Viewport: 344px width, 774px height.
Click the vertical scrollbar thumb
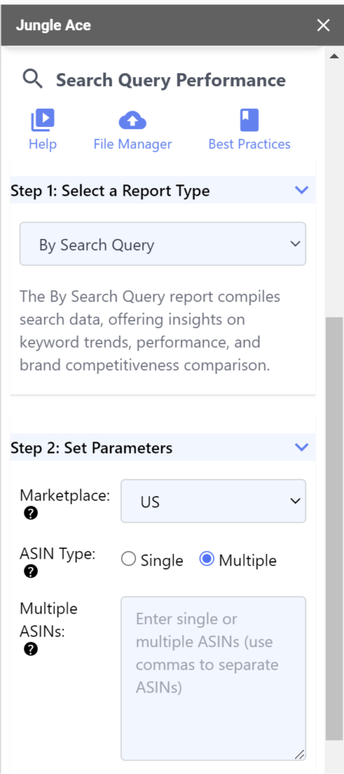click(334, 528)
